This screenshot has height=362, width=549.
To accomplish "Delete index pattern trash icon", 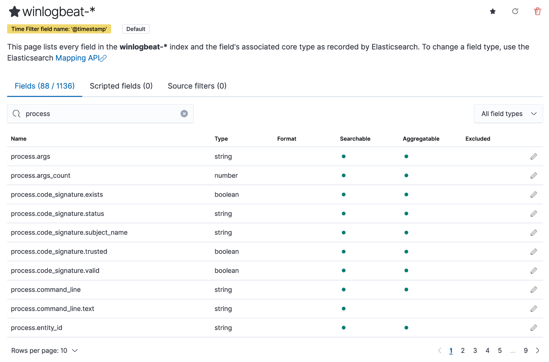I will pos(537,11).
